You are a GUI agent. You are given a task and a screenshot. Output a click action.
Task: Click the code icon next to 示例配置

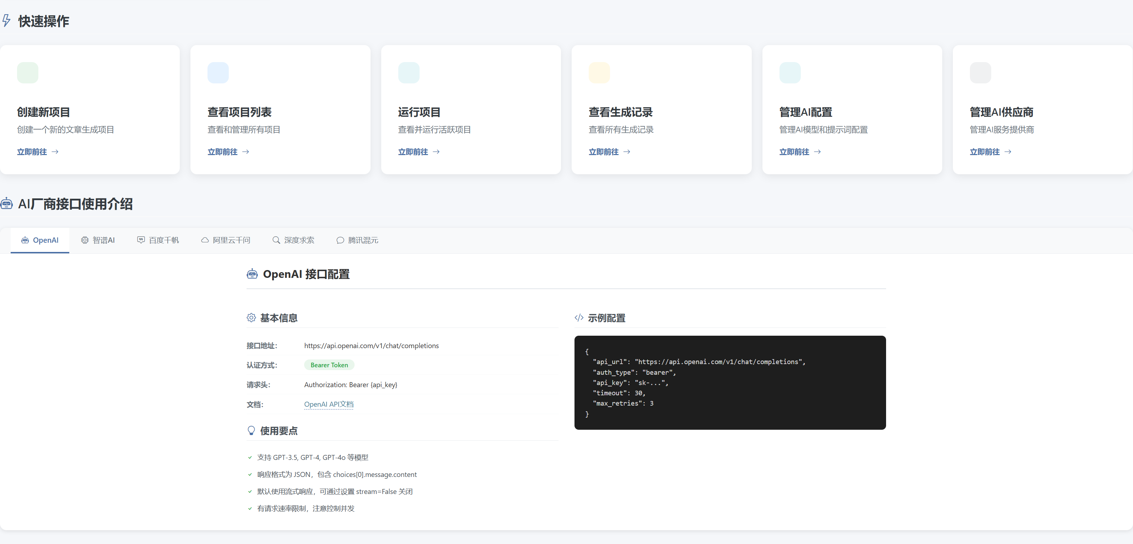[579, 318]
